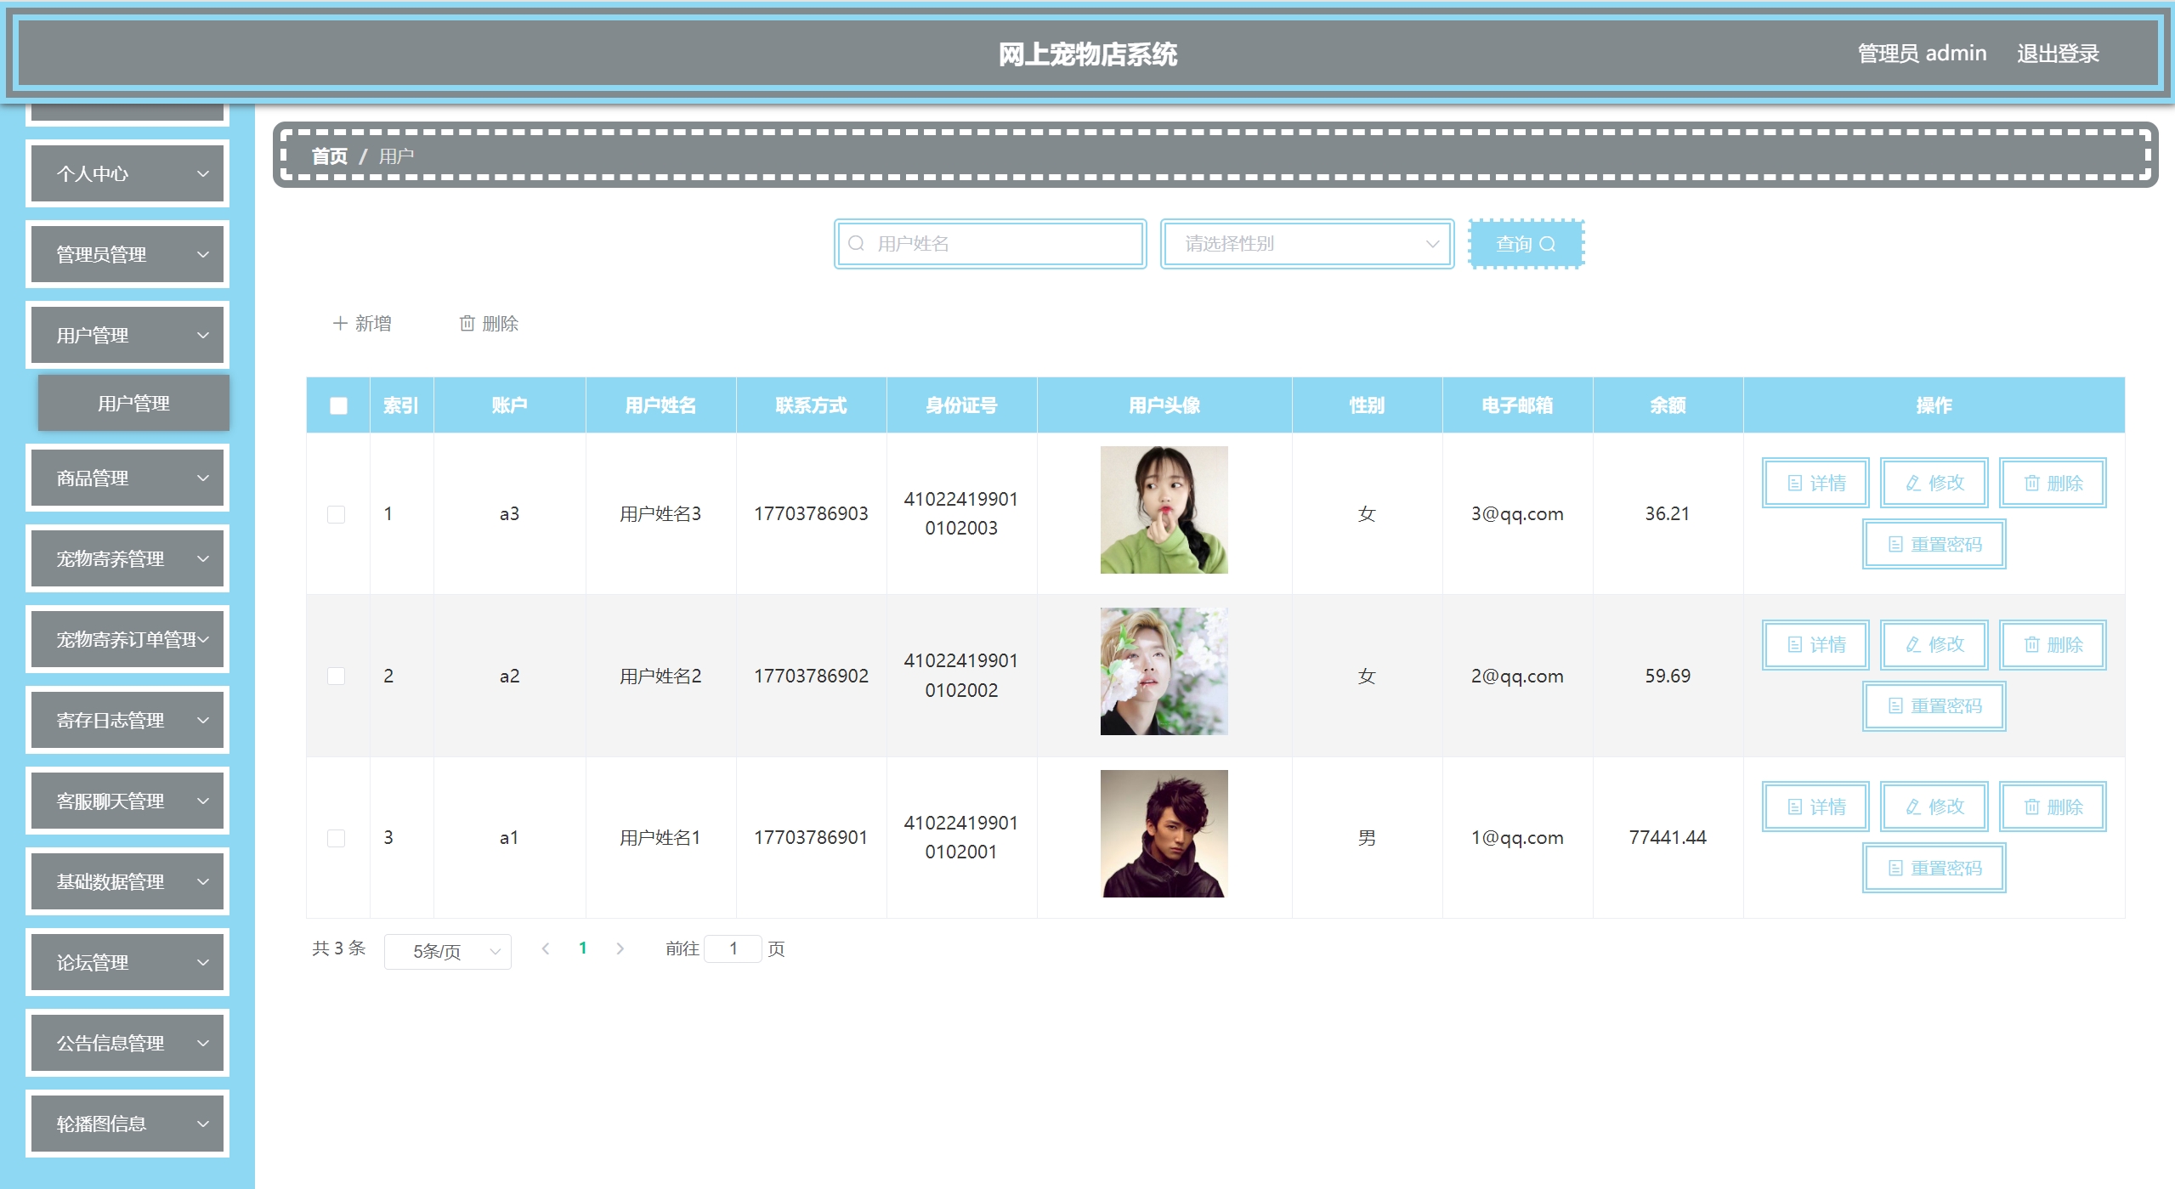Viewport: 2175px width, 1189px height.
Task: Click the 退出登录 logout link
Action: click(x=2058, y=54)
